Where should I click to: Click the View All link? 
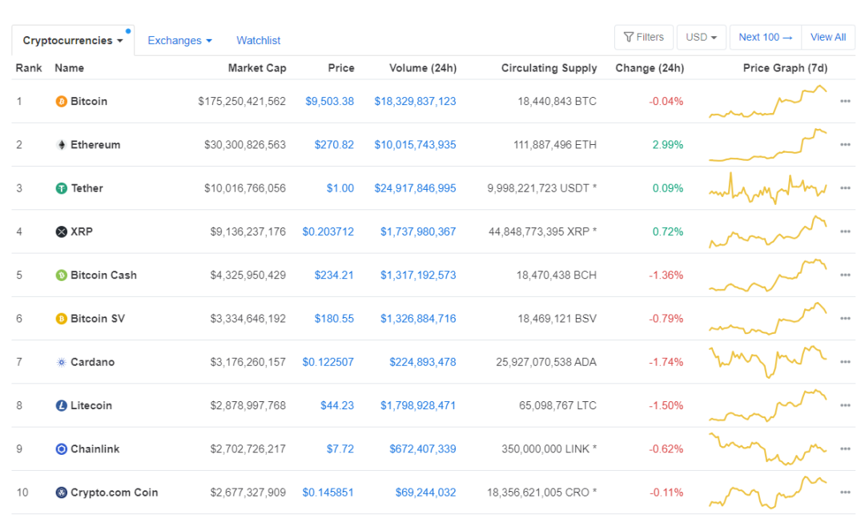point(827,37)
